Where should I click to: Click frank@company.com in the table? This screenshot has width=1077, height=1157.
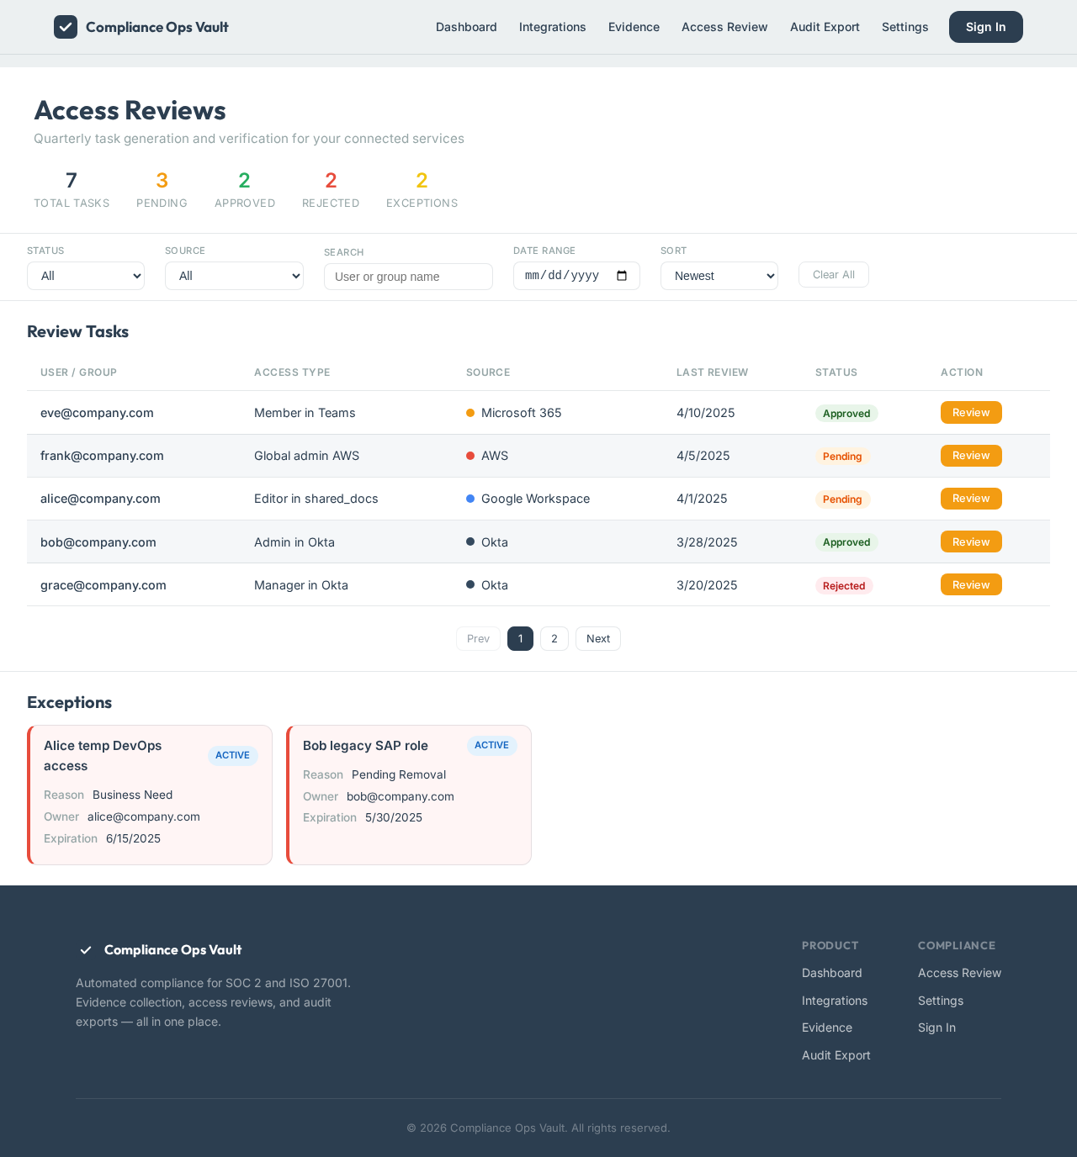(x=102, y=456)
